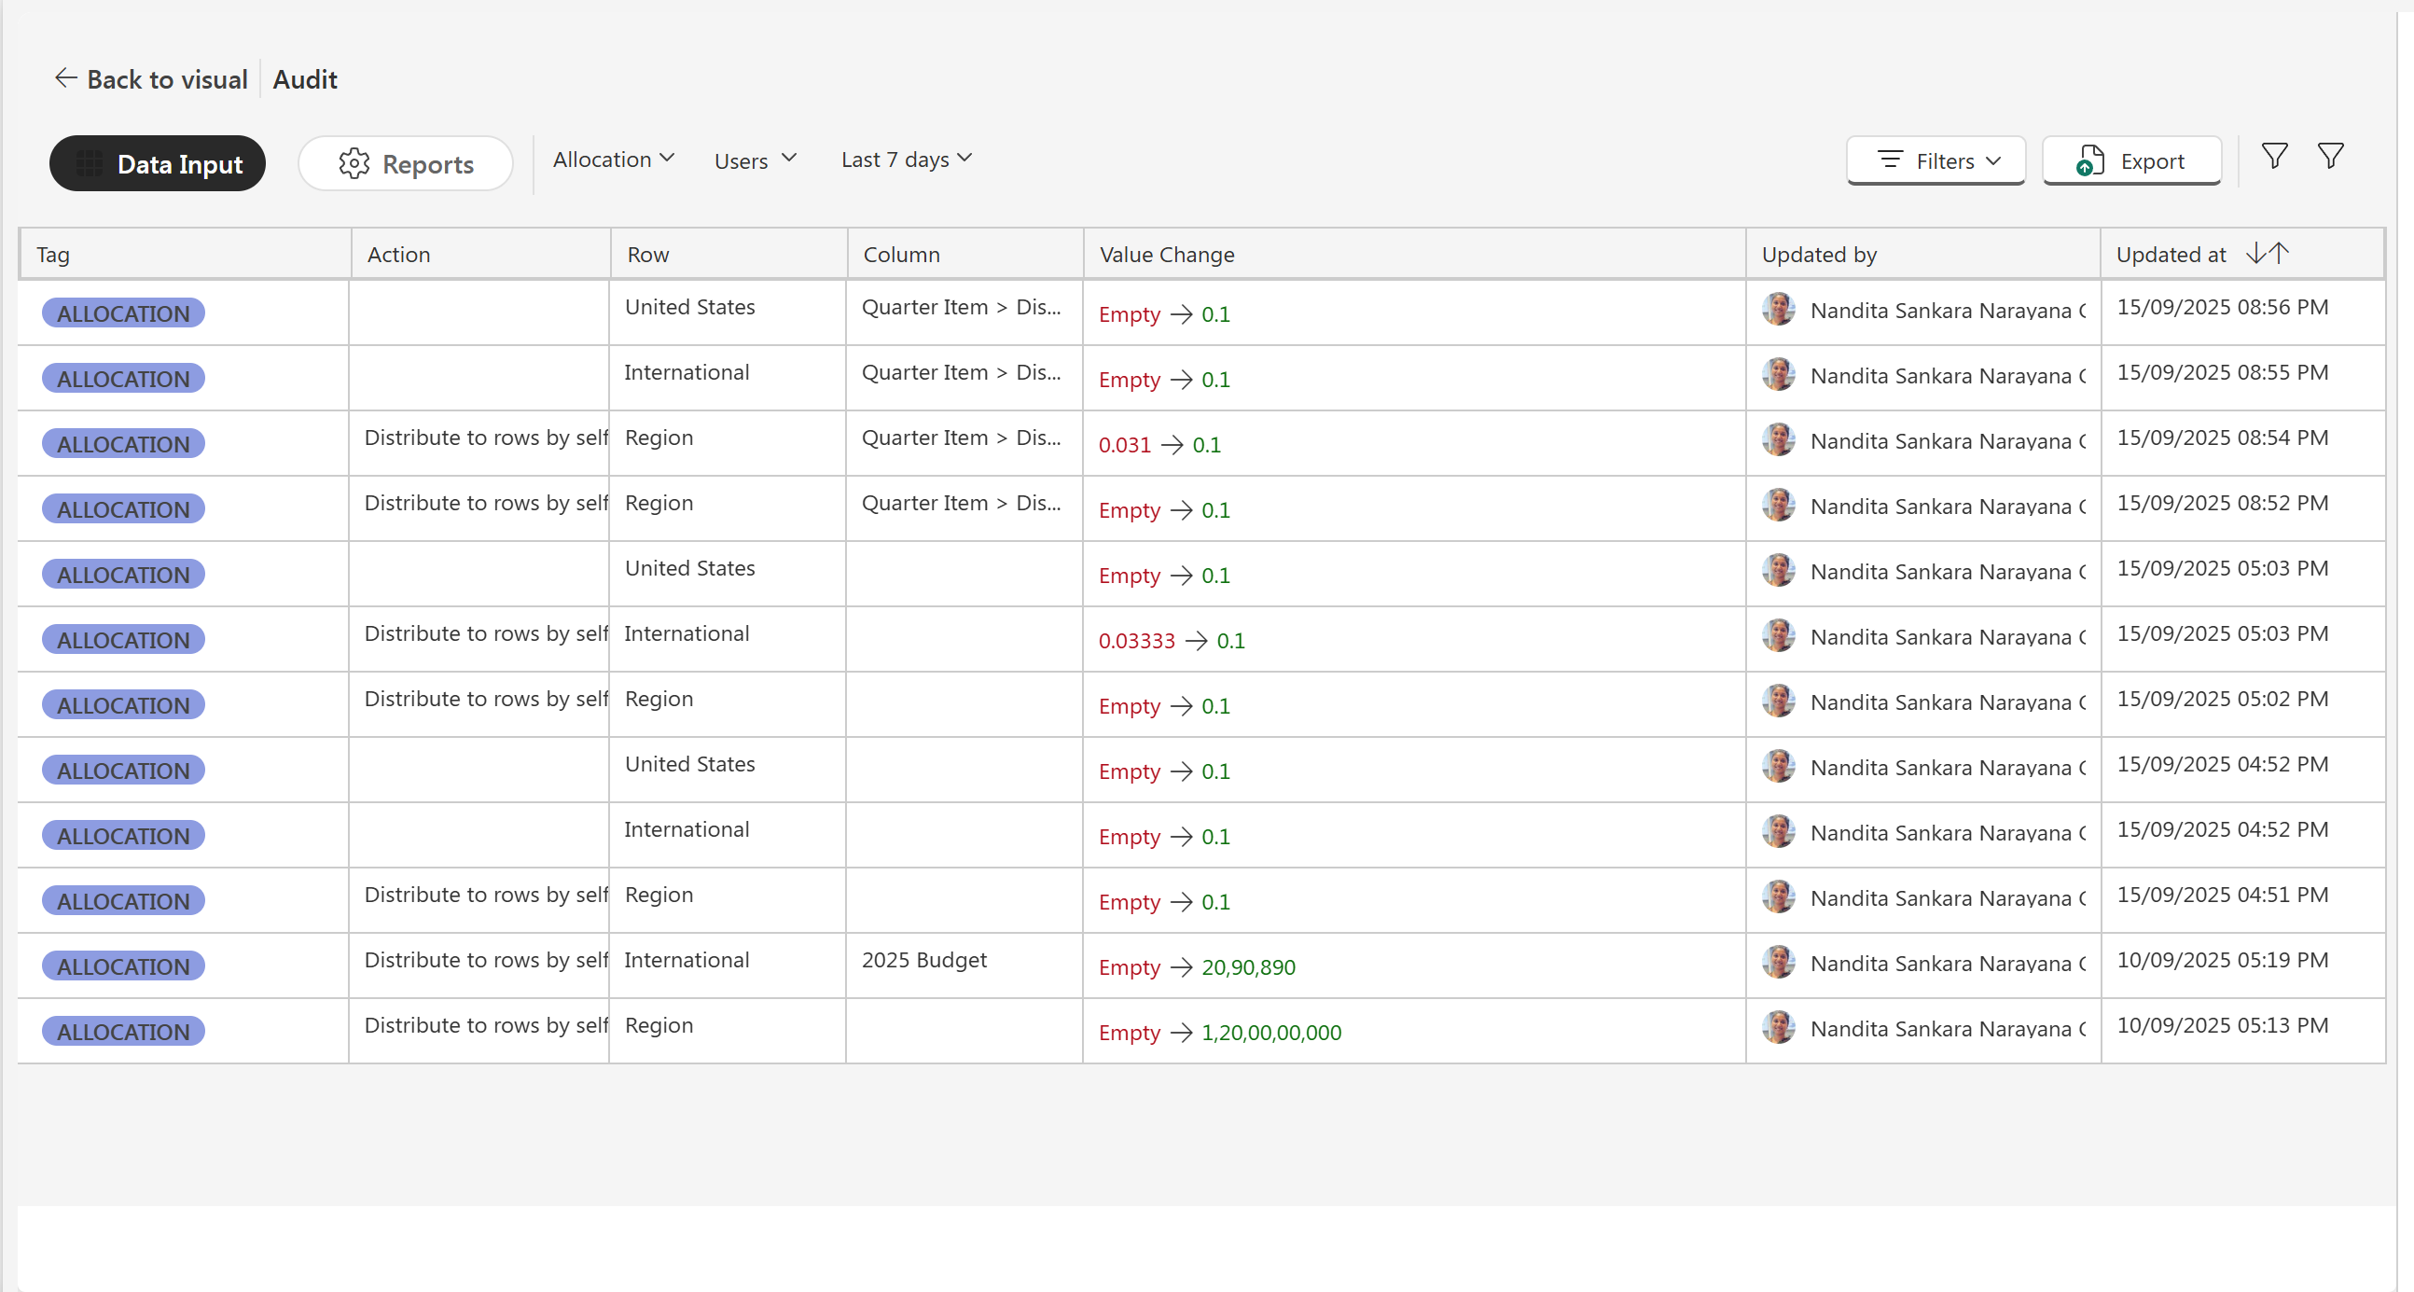The image size is (2414, 1292).
Task: Click the back arrow icon
Action: click(64, 78)
